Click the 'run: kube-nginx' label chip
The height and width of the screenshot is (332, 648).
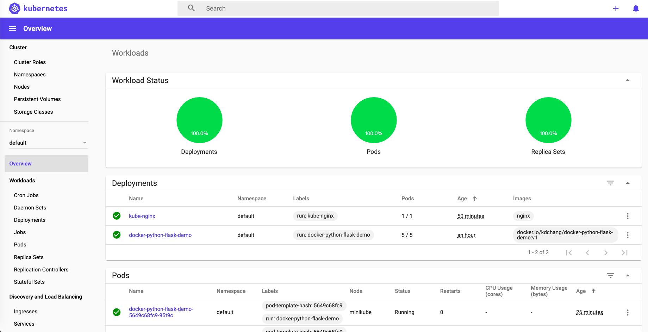[x=315, y=216]
